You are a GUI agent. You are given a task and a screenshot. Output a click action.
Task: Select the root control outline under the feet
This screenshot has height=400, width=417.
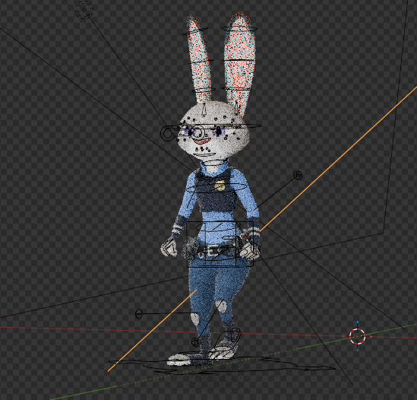click(x=222, y=365)
